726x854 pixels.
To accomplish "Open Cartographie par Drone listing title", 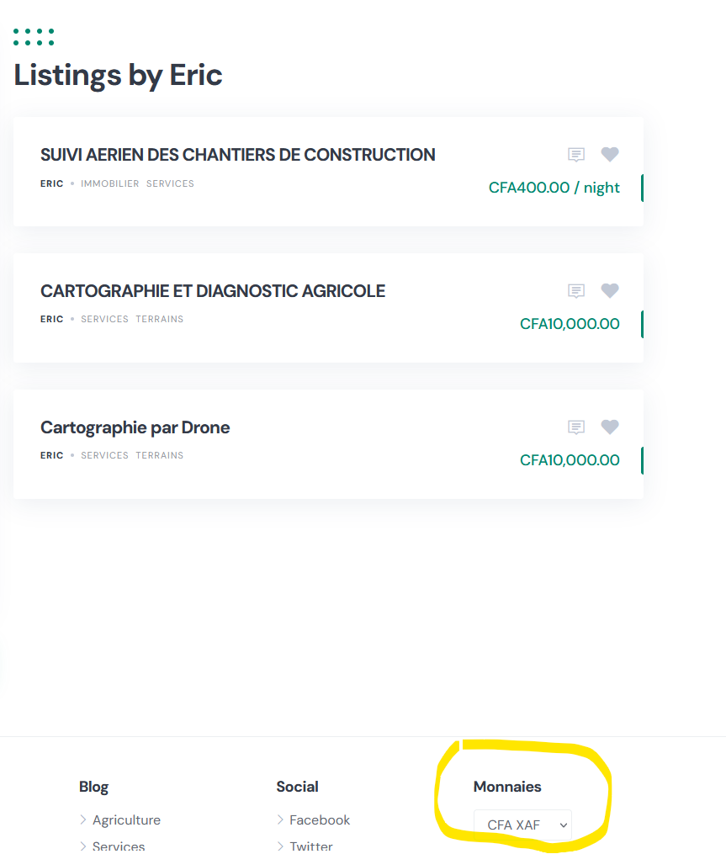I will pos(135,427).
